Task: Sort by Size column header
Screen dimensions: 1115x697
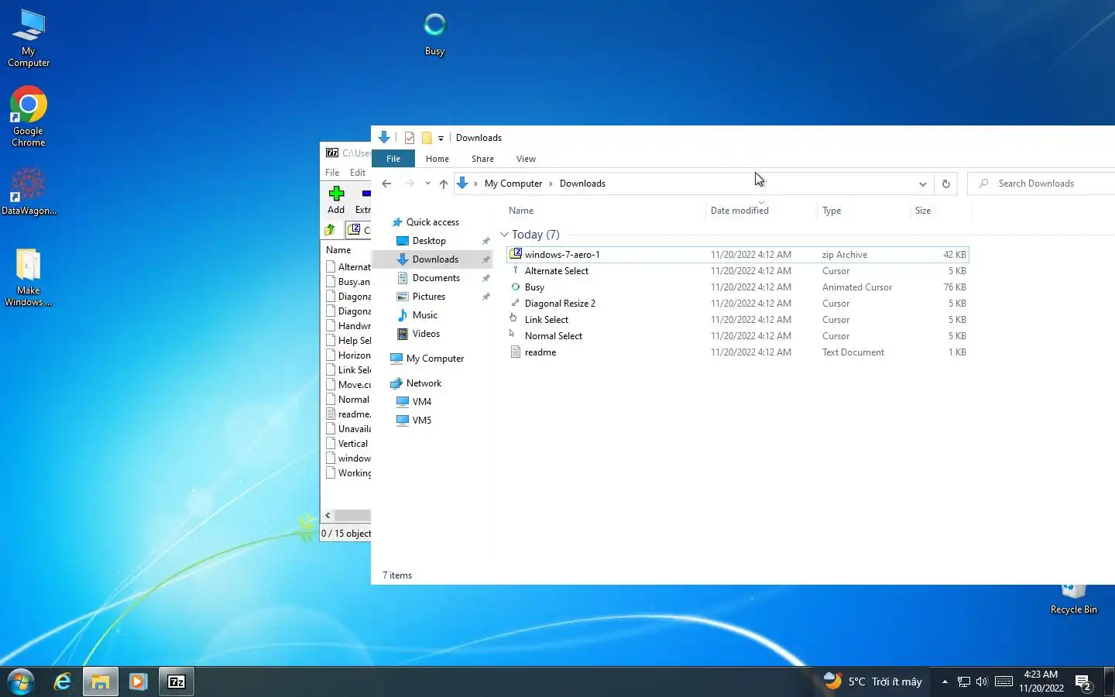Action: click(940, 211)
